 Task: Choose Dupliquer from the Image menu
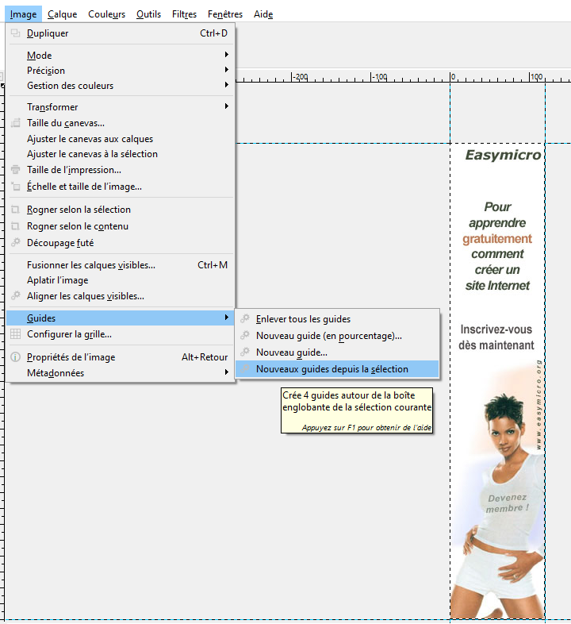click(x=121, y=33)
